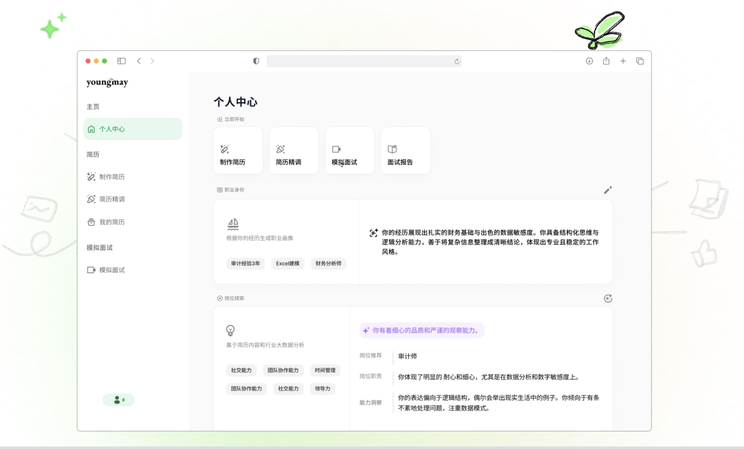Click the recommended job 审计师
The width and height of the screenshot is (744, 449).
(x=407, y=356)
